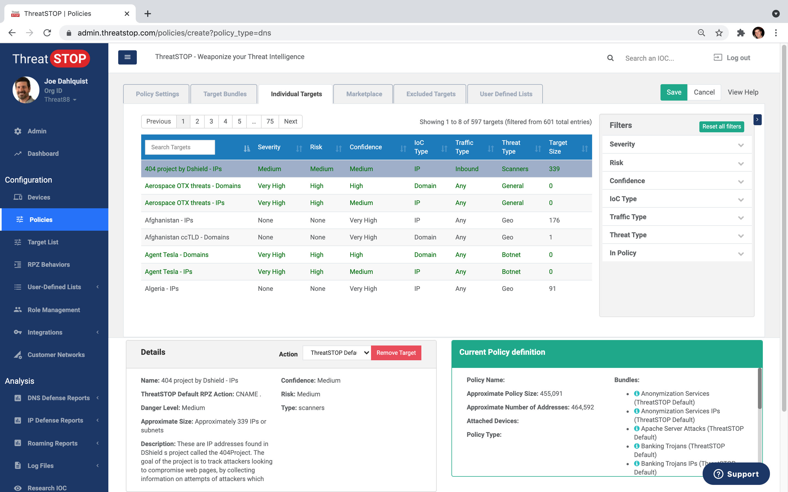Open the Dashboard chart icon
This screenshot has height=492, width=788.
click(x=18, y=154)
